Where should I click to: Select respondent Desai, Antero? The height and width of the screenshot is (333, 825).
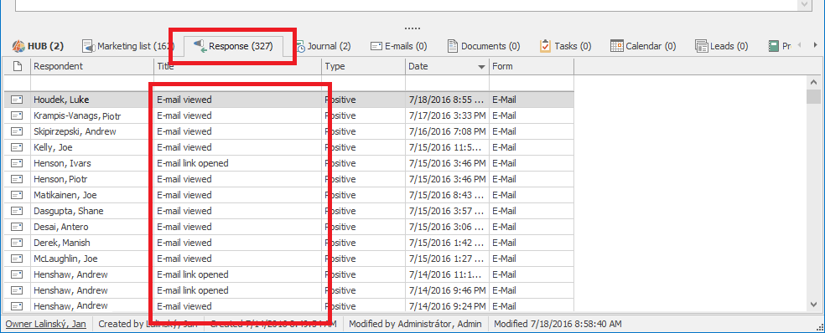click(61, 227)
